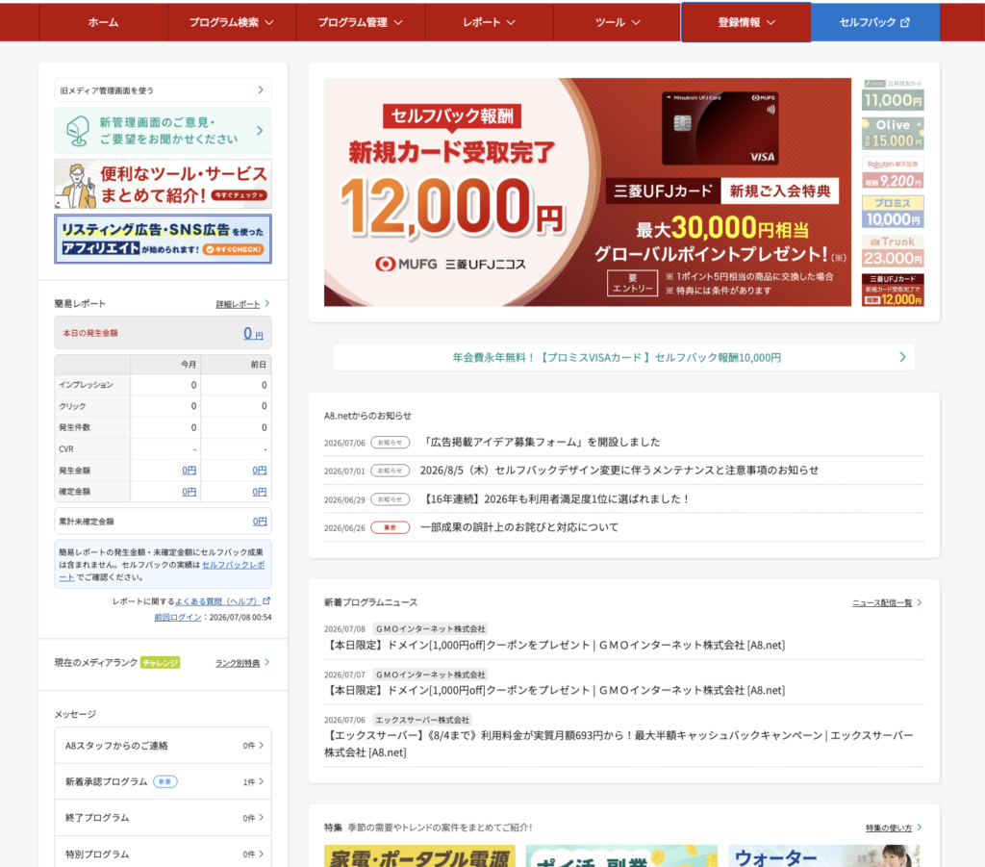Open 特別プログラム message row
The height and width of the screenshot is (867, 985).
tap(163, 854)
